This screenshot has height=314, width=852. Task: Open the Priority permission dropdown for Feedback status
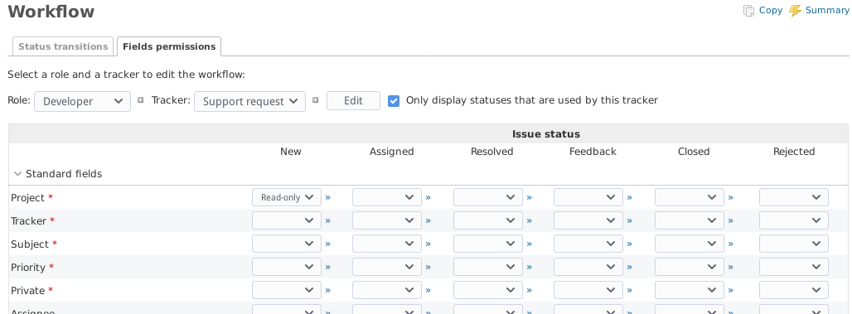(588, 267)
